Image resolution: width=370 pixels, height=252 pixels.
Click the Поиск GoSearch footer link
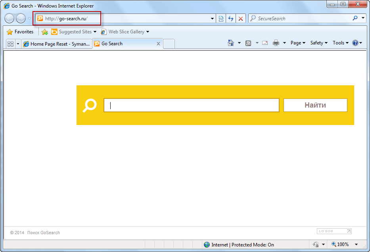(x=43, y=233)
